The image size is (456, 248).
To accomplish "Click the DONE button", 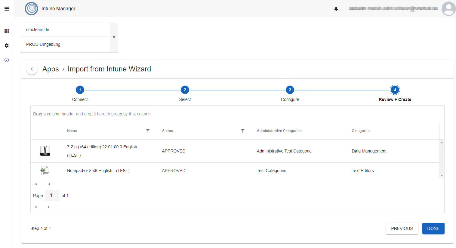I will pos(433,228).
